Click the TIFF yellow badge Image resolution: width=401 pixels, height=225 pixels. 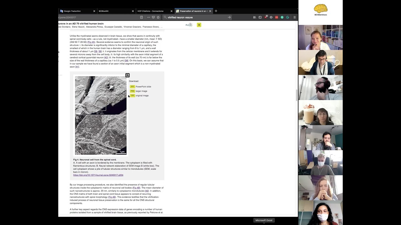(132, 96)
